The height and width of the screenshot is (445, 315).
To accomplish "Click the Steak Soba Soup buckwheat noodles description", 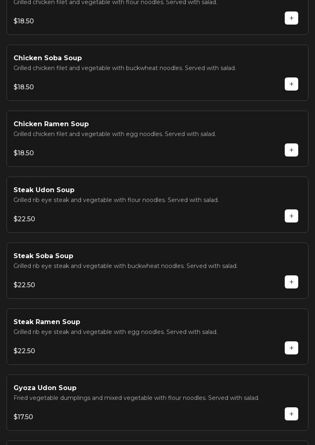I will coord(126,266).
